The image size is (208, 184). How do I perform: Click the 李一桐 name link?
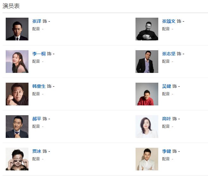pyautogui.click(x=39, y=54)
